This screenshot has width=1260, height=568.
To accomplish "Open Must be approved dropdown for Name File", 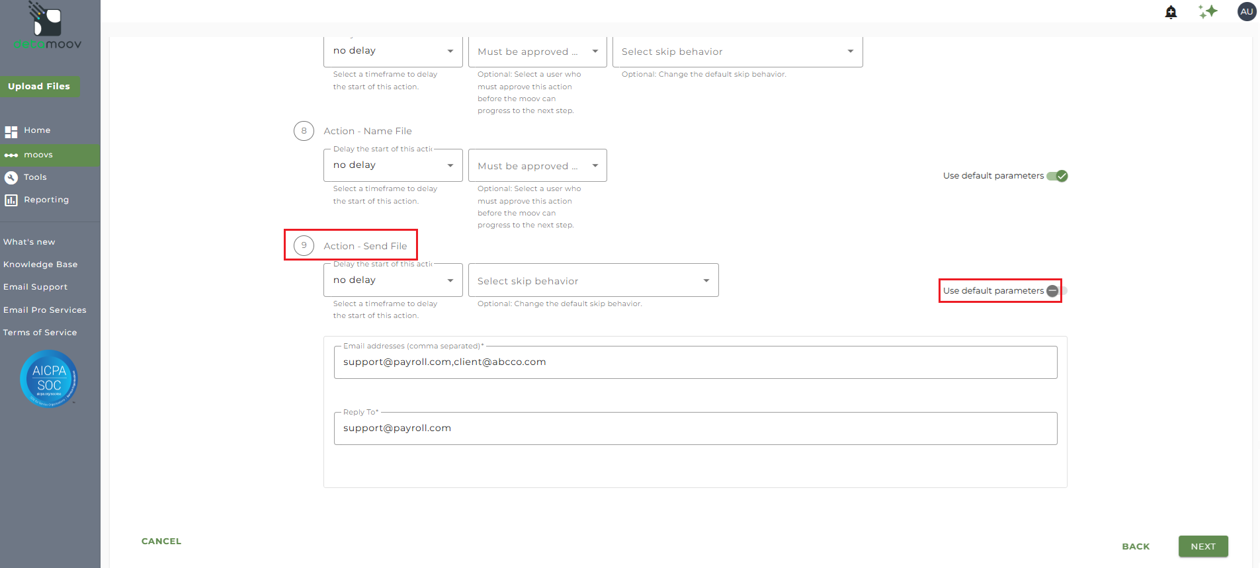I will click(x=537, y=166).
